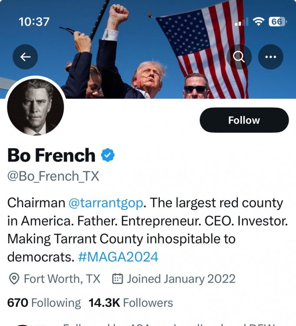Tap the blue verified checkmark badge
The height and width of the screenshot is (326, 296).
108,155
